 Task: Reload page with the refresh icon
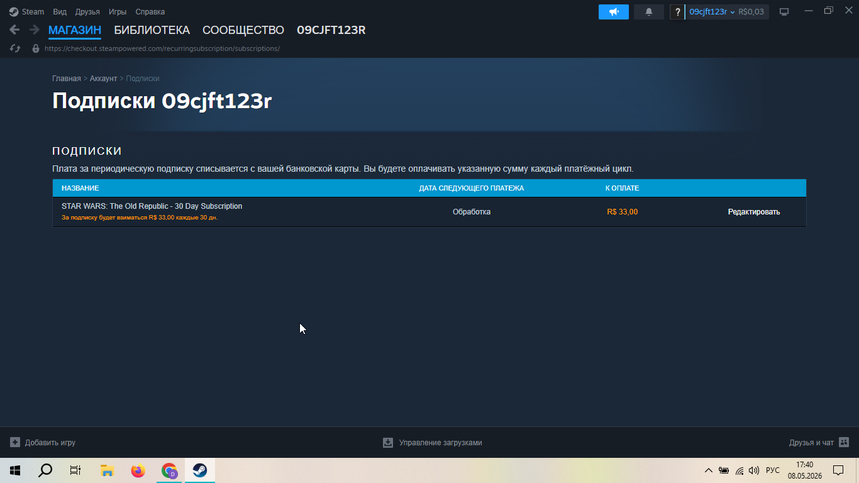click(16, 48)
